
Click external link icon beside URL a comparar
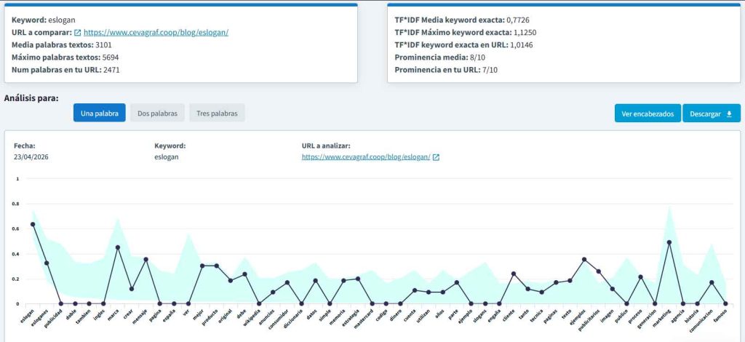click(x=77, y=33)
